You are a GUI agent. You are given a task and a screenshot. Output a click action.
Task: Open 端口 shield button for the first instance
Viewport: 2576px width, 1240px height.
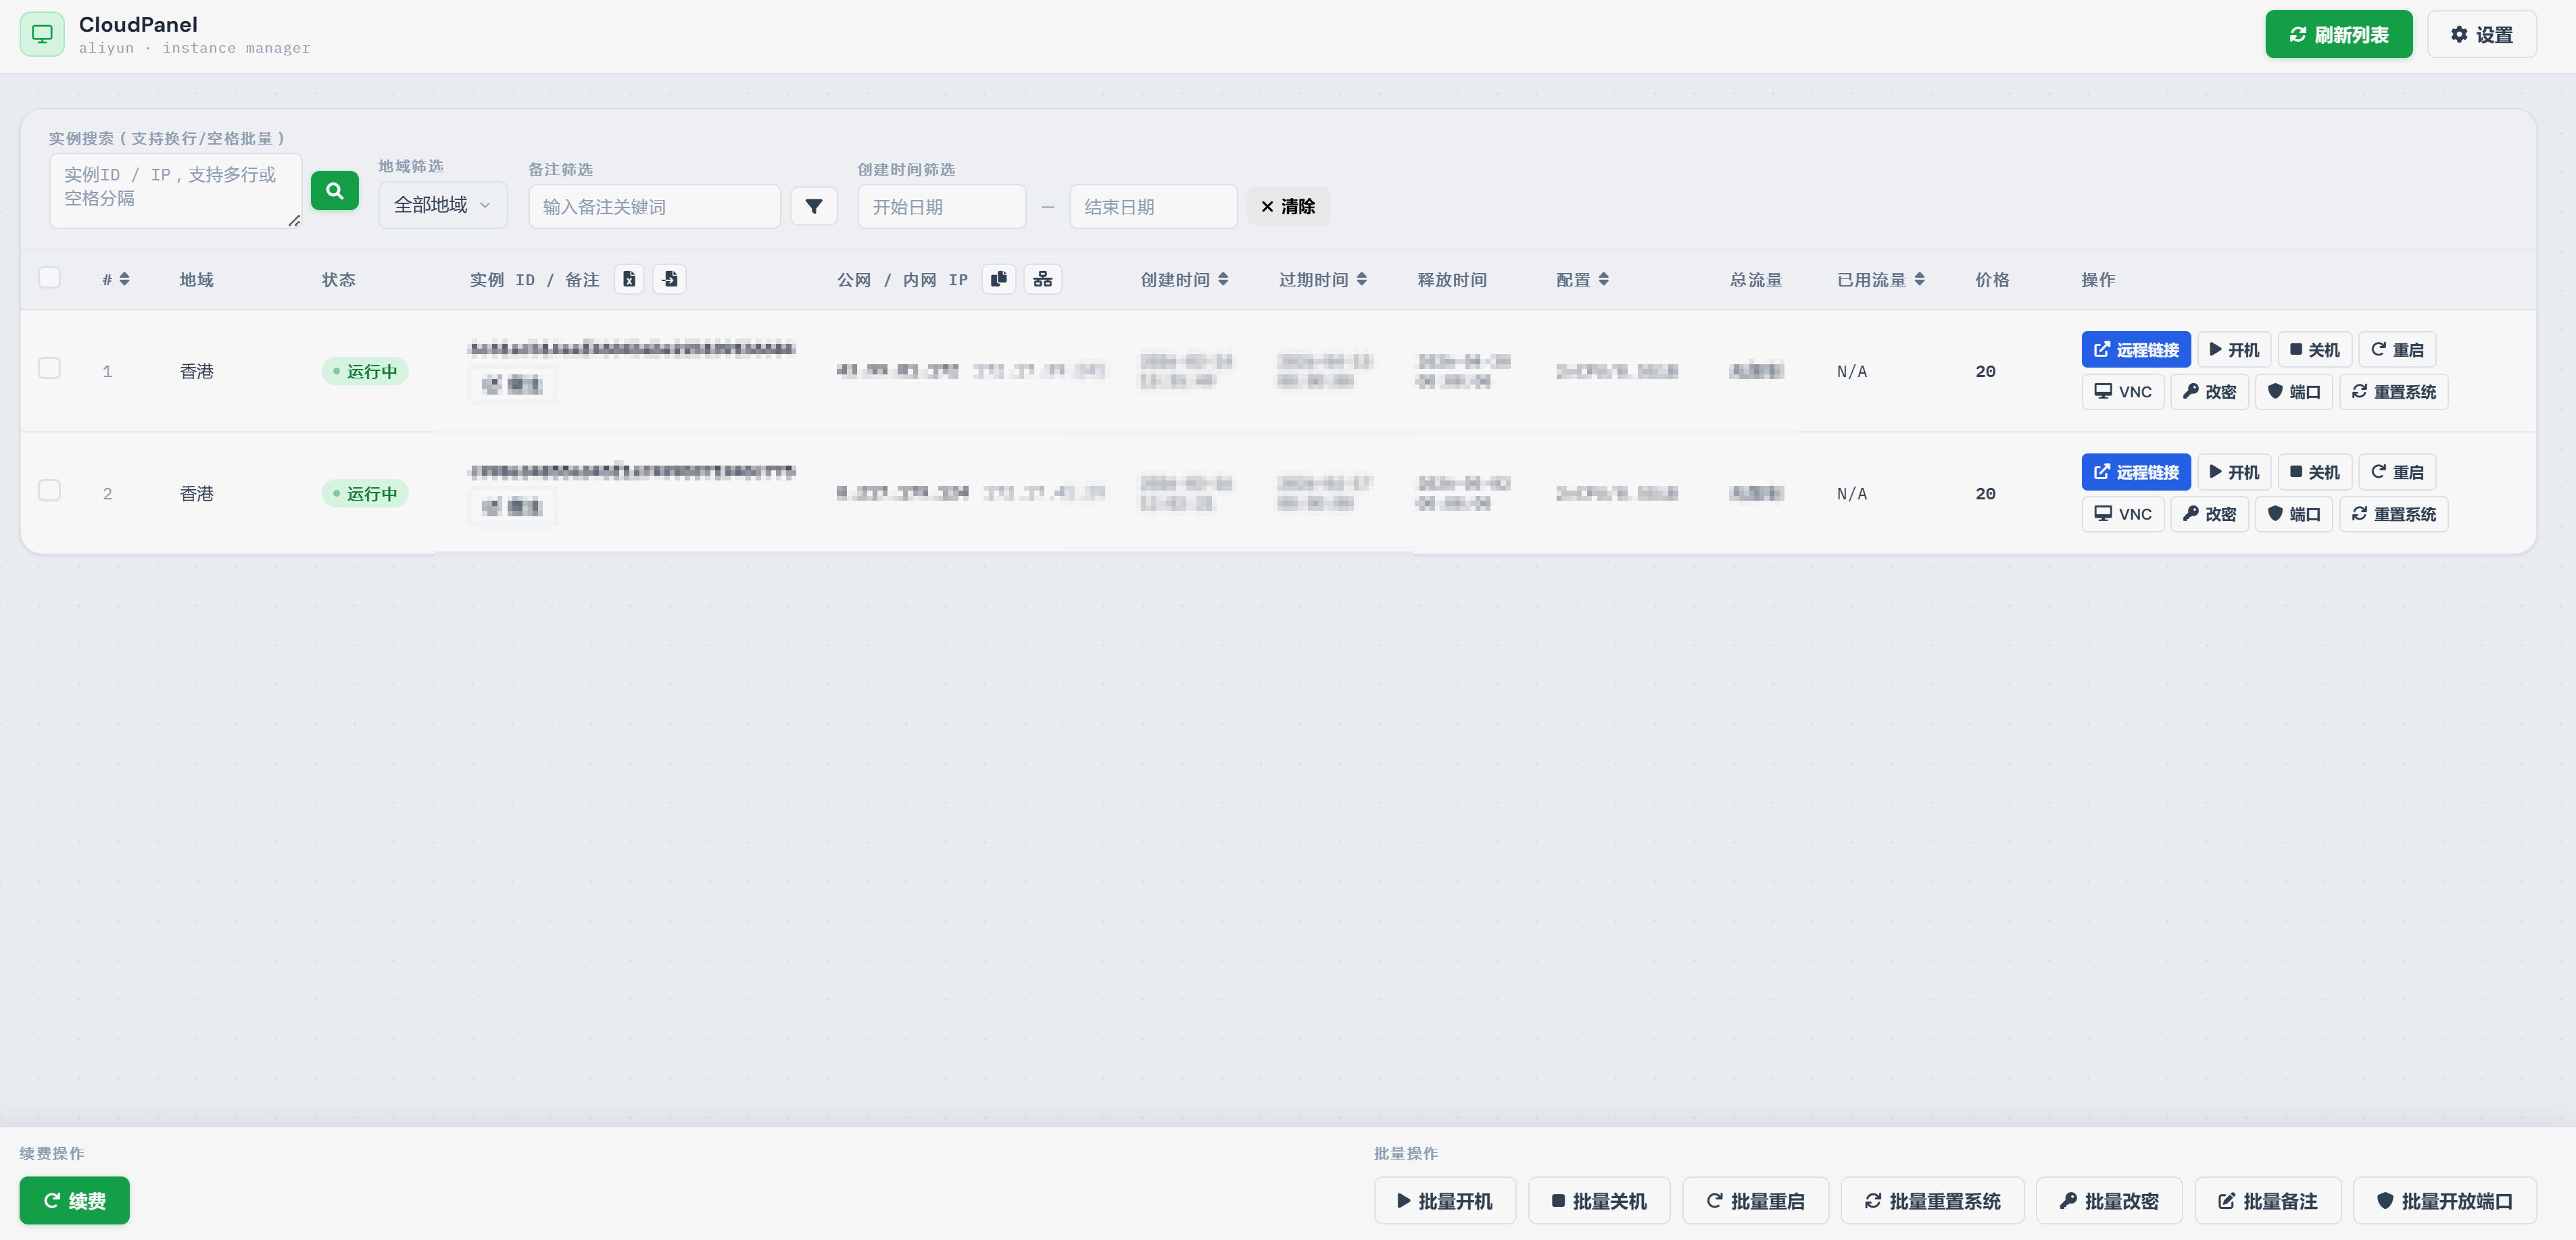click(2293, 392)
